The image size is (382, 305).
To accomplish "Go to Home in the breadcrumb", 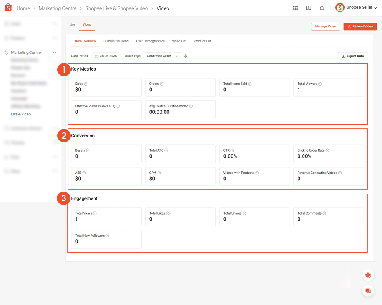I will click(23, 8).
